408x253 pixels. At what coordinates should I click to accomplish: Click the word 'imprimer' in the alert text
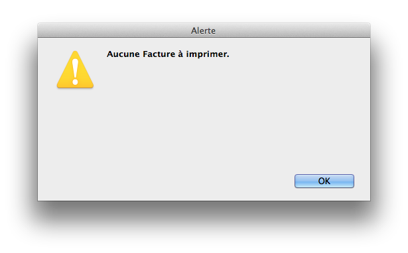click(x=206, y=54)
